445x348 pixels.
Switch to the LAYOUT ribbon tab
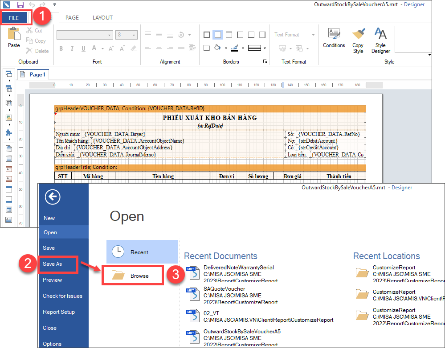(x=102, y=18)
